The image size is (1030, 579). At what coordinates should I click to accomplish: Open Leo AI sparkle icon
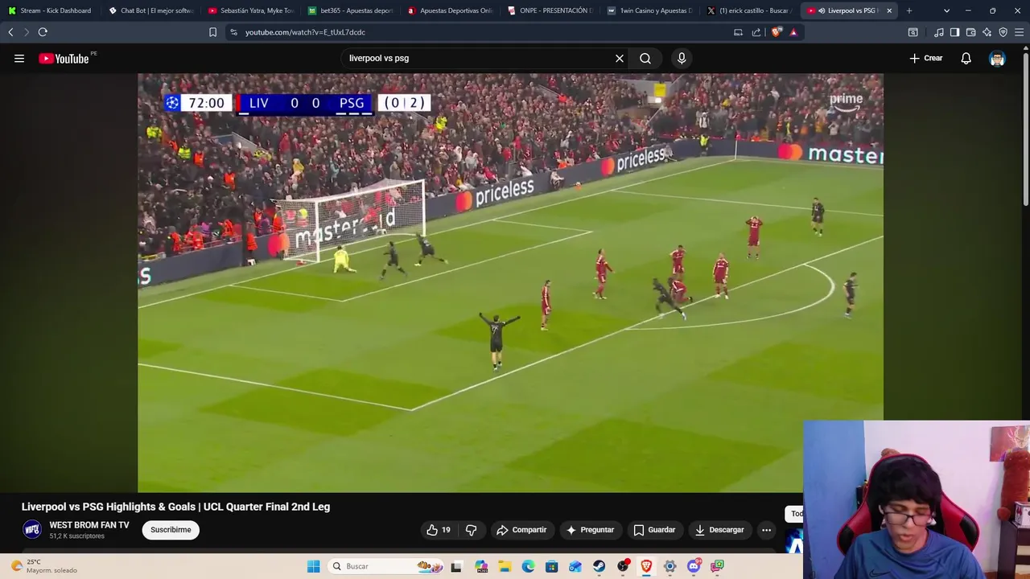(987, 32)
